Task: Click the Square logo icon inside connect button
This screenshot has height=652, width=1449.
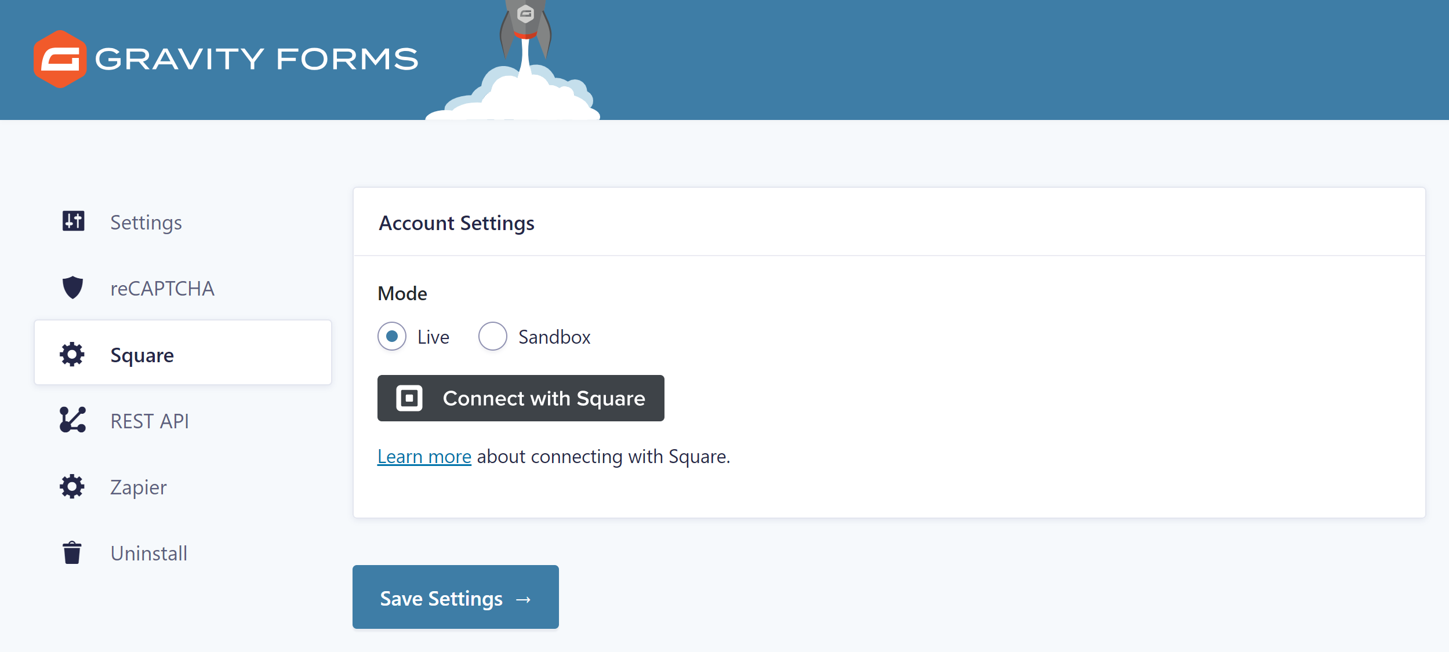Action: (409, 398)
